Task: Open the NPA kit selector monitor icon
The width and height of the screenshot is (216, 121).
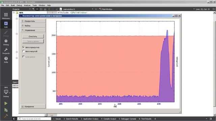Action: click(6, 92)
